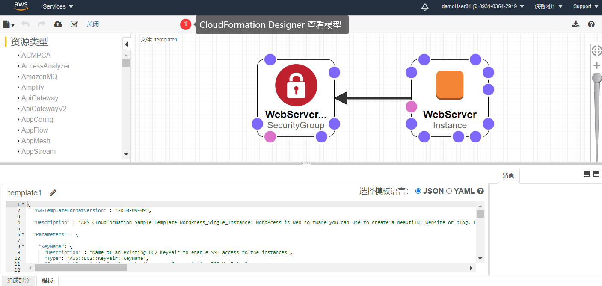Expand the ApiGatewayV2 resource type

[x=18, y=109]
